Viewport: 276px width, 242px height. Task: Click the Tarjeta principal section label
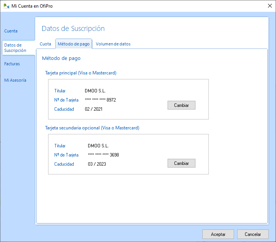pos(81,73)
